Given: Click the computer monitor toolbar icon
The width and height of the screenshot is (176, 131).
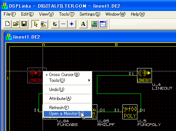Looking at the screenshot, I should tap(94, 24).
